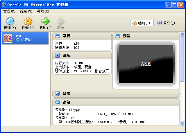Click the ASM preview screen thumbnail
The height and width of the screenshot is (133, 186).
(146, 64)
